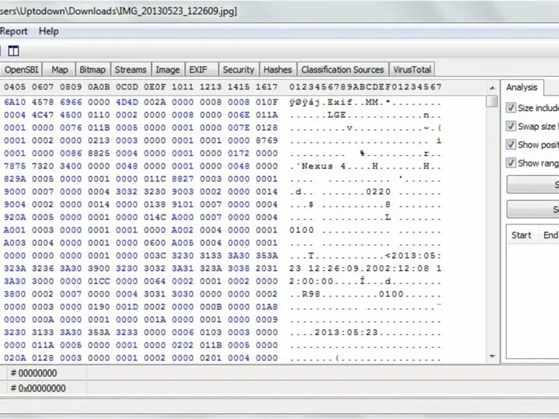The image size is (559, 419).
Task: Click hex value 020A in last row
Action: (15, 358)
